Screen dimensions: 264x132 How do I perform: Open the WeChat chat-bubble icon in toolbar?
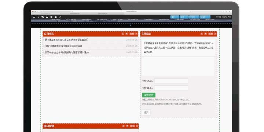43,17
